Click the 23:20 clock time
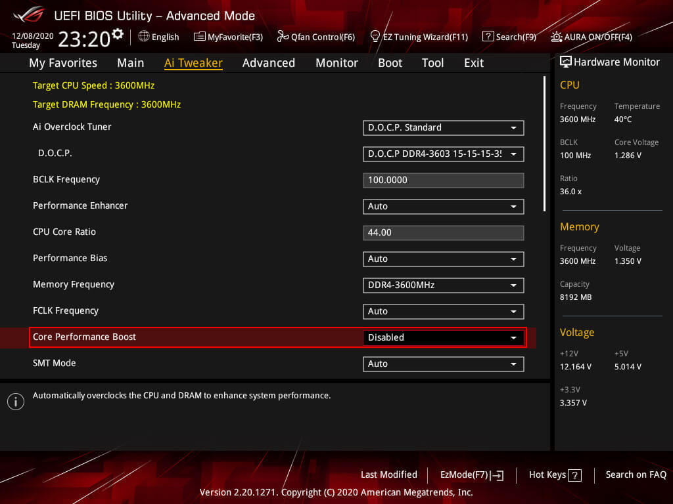Viewport: 673px width, 504px height. coord(84,39)
